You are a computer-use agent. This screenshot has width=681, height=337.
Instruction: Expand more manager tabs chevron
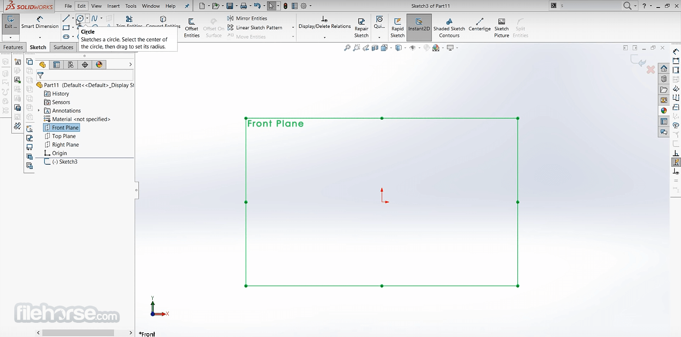[130, 65]
